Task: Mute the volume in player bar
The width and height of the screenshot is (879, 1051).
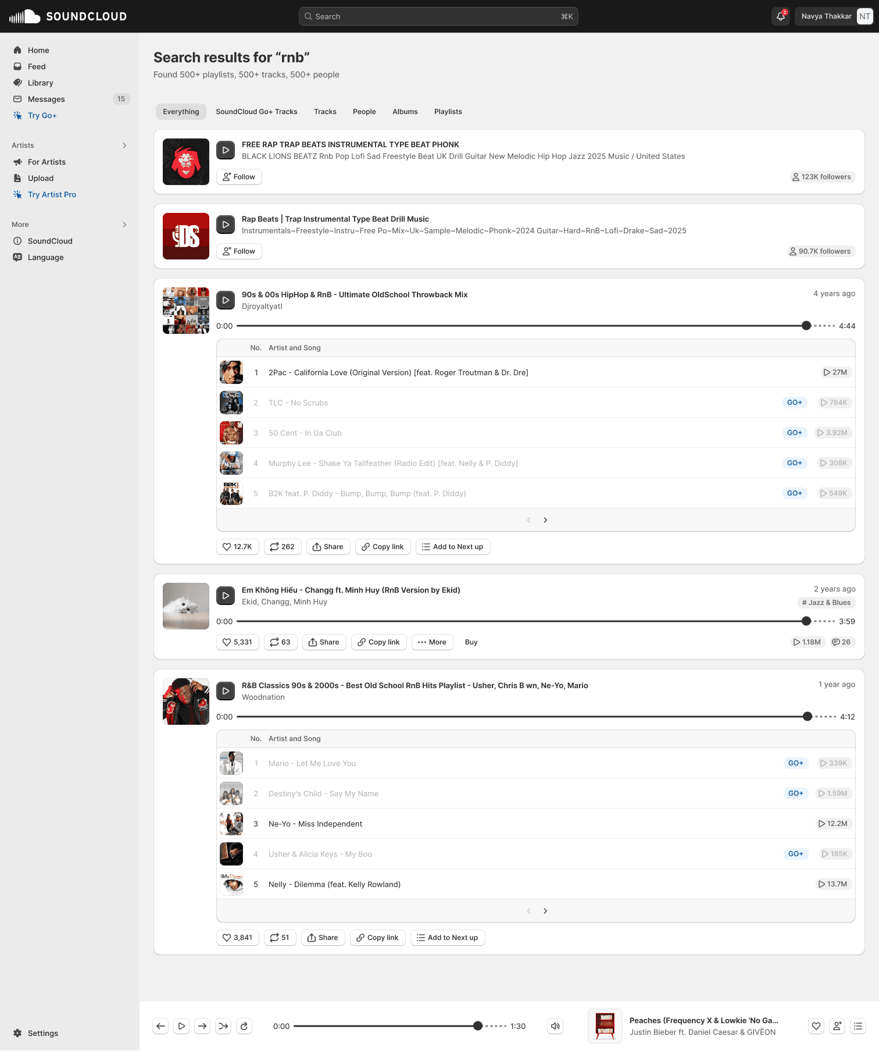Action: tap(555, 1026)
